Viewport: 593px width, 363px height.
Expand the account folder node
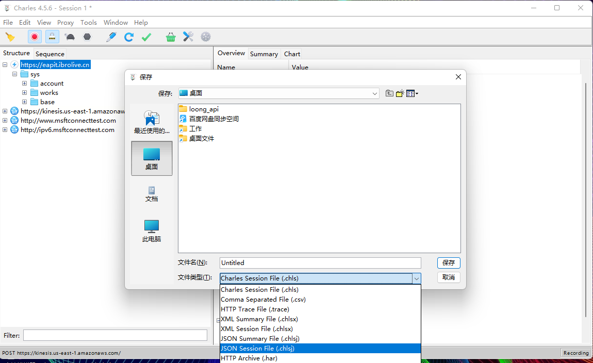(25, 83)
